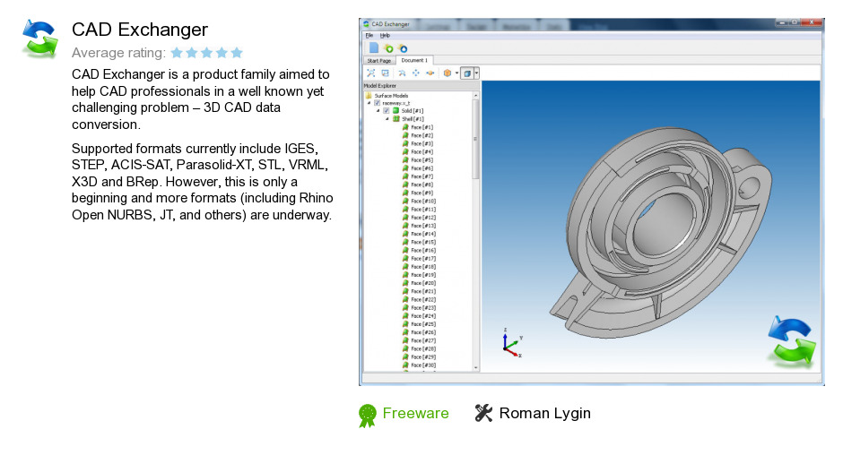This screenshot has width=843, height=455.
Task: Switch to the Start Page tab
Action: pyautogui.click(x=379, y=61)
